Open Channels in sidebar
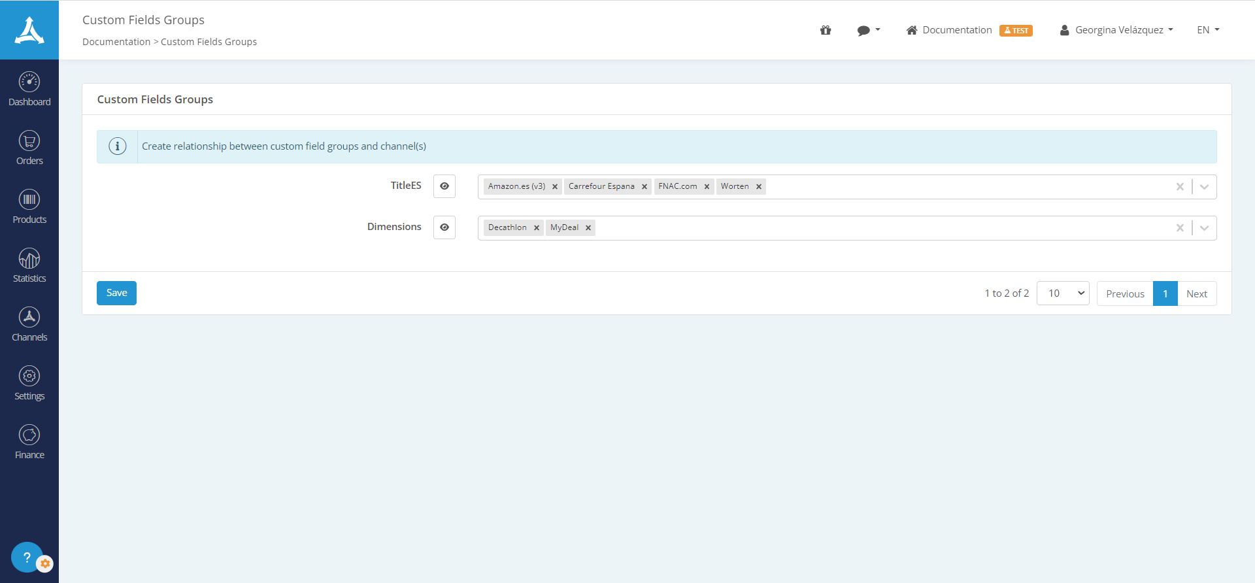 [x=29, y=324]
